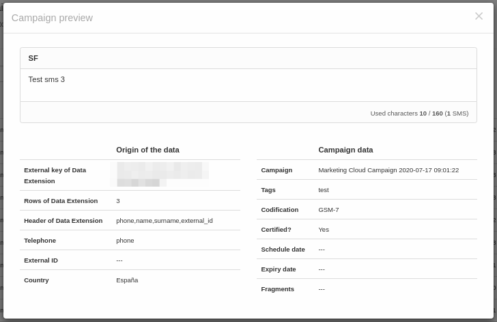Click the 'Expiry date' label
The height and width of the screenshot is (322, 497).
point(279,269)
